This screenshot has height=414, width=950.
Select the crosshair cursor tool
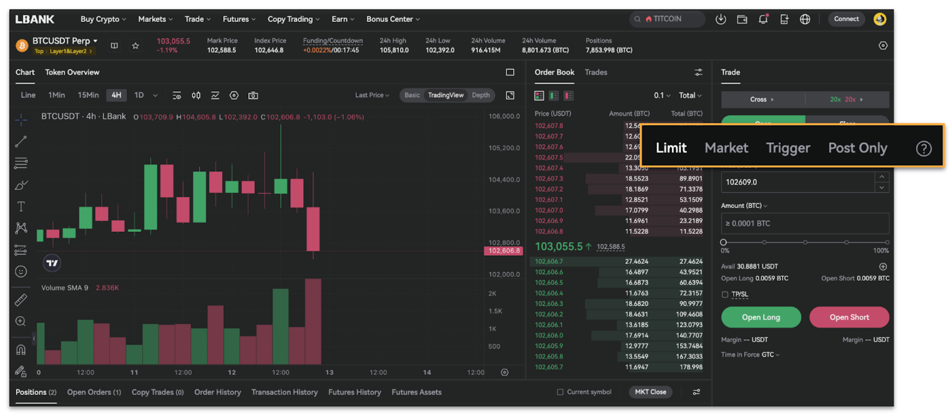tap(21, 120)
